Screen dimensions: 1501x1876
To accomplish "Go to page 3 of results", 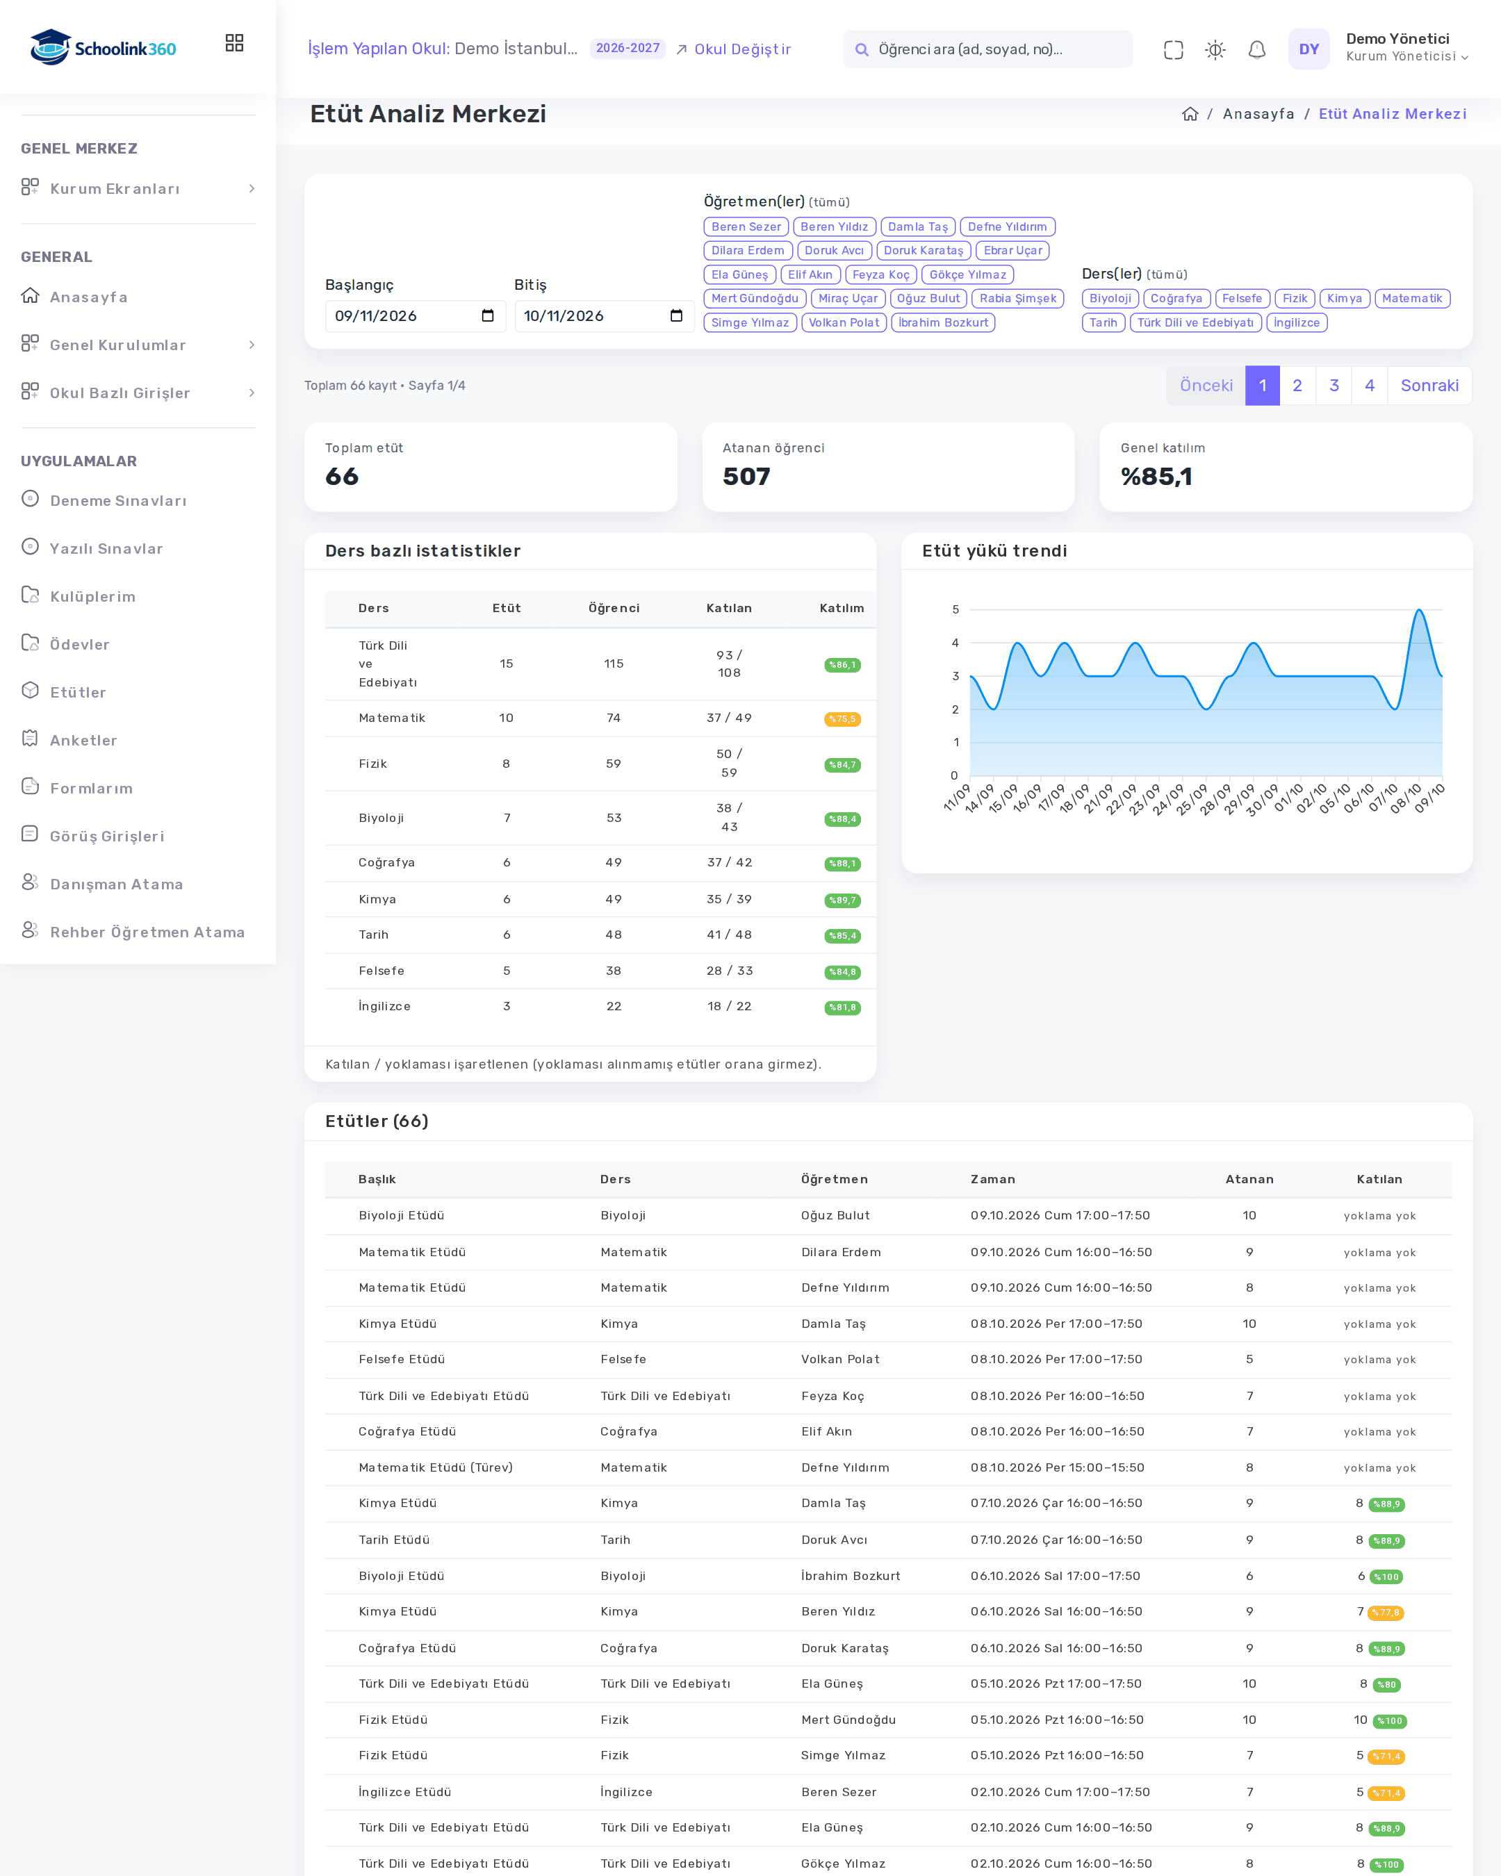I will (x=1334, y=386).
